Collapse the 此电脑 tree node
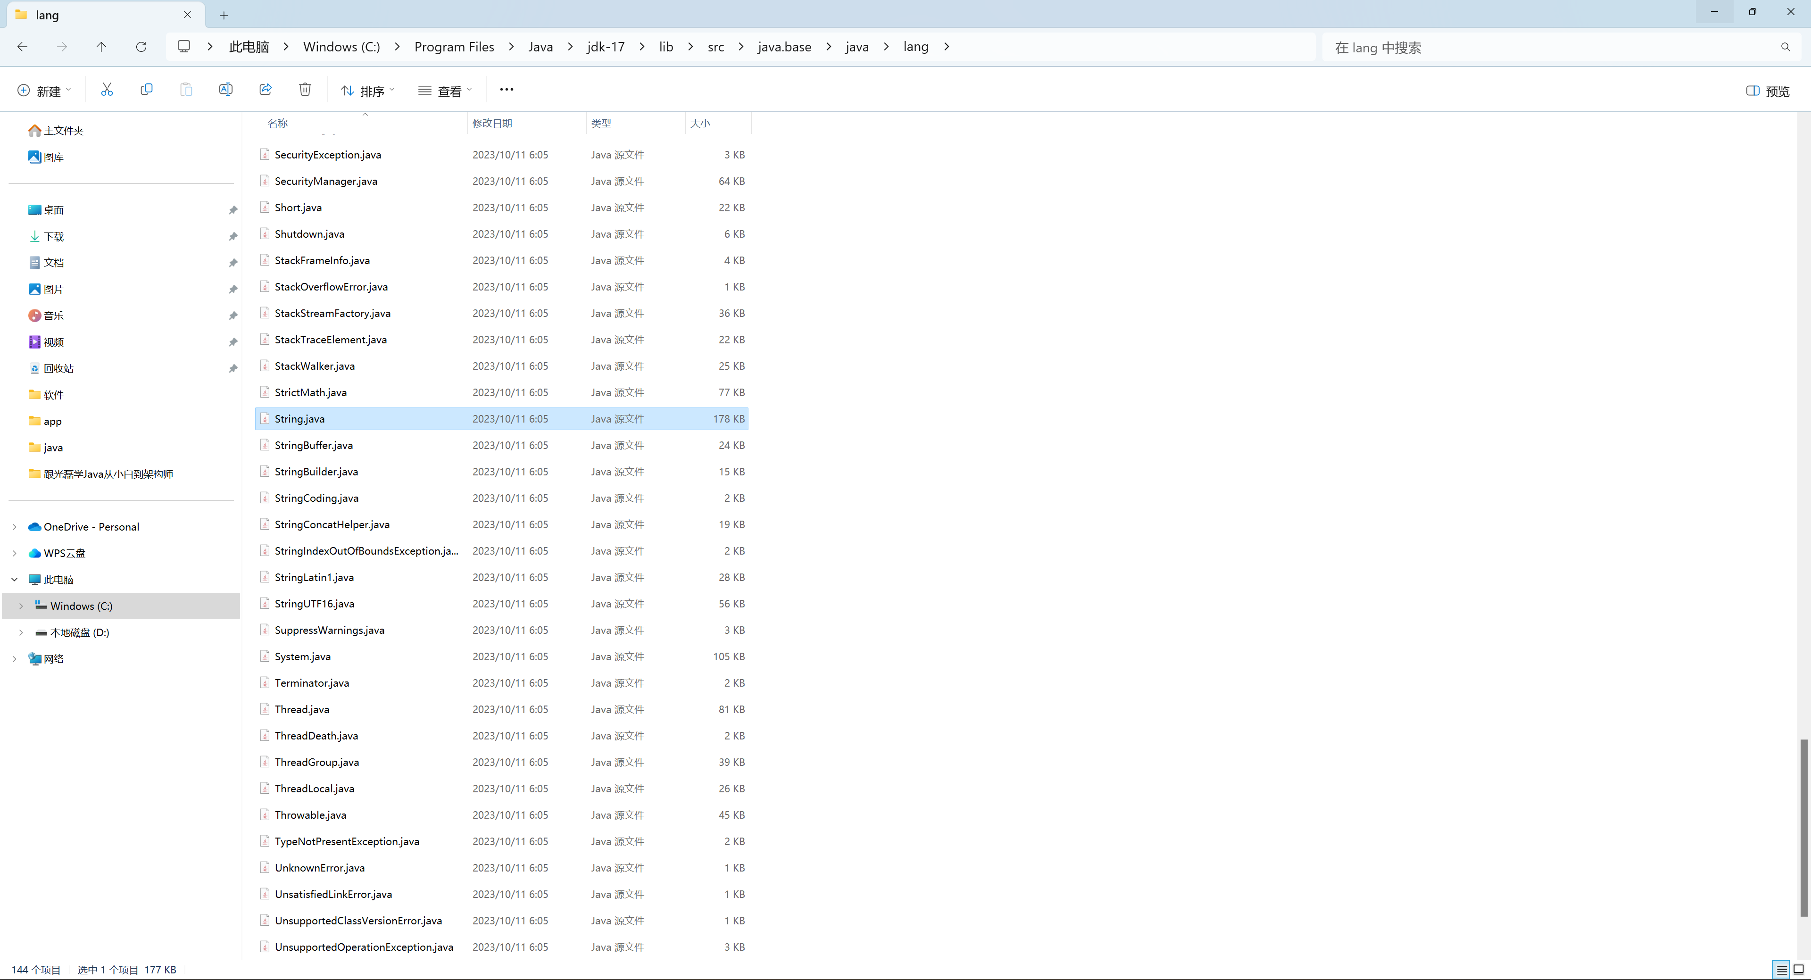 coord(14,579)
